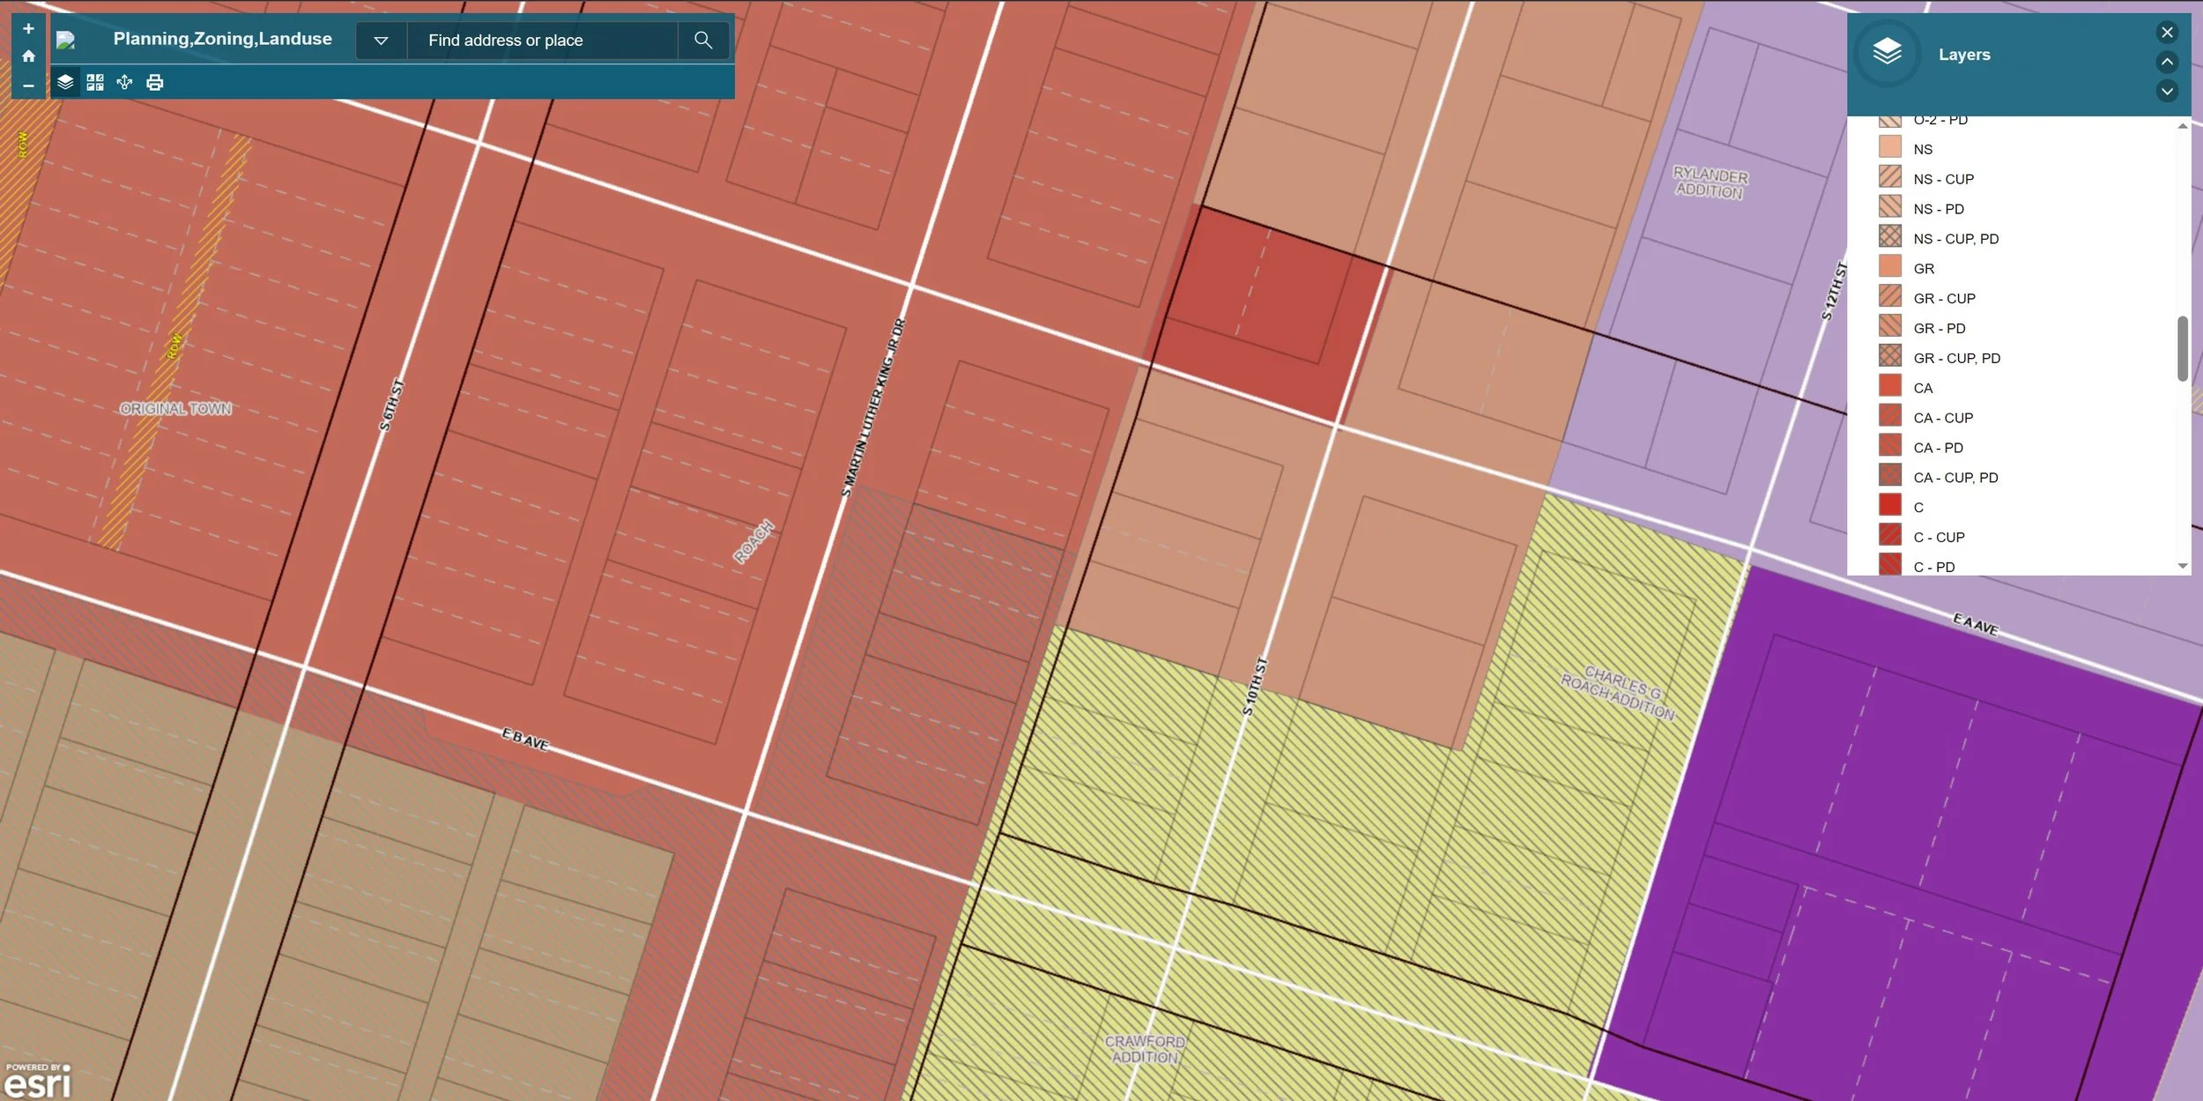
Task: Toggle visibility of the NS zoning layer
Action: pyautogui.click(x=1924, y=148)
